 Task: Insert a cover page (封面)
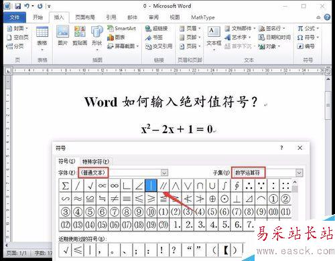(17, 28)
